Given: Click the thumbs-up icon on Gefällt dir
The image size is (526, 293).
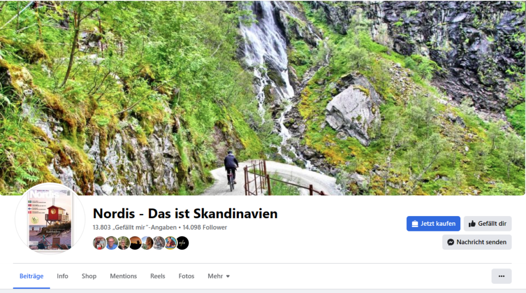Looking at the screenshot, I should pos(472,224).
